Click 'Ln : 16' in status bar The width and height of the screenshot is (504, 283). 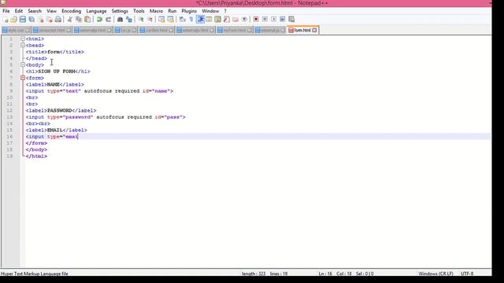coord(325,274)
